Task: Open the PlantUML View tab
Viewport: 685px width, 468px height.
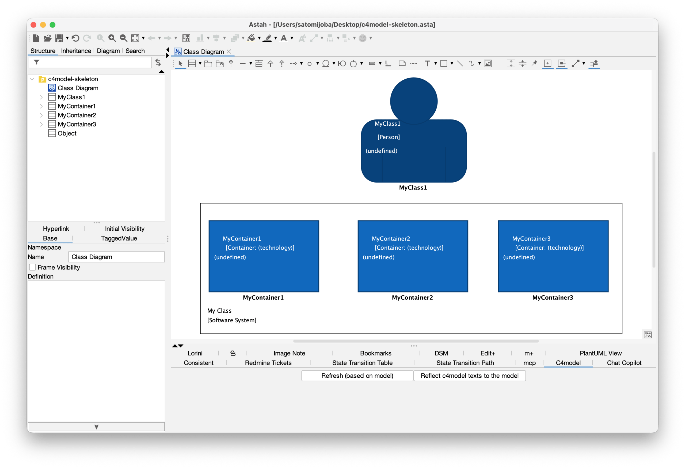Action: click(600, 353)
